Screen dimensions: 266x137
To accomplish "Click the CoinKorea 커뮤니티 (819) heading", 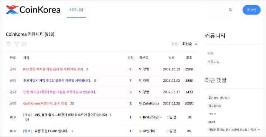I will tap(30, 35).
